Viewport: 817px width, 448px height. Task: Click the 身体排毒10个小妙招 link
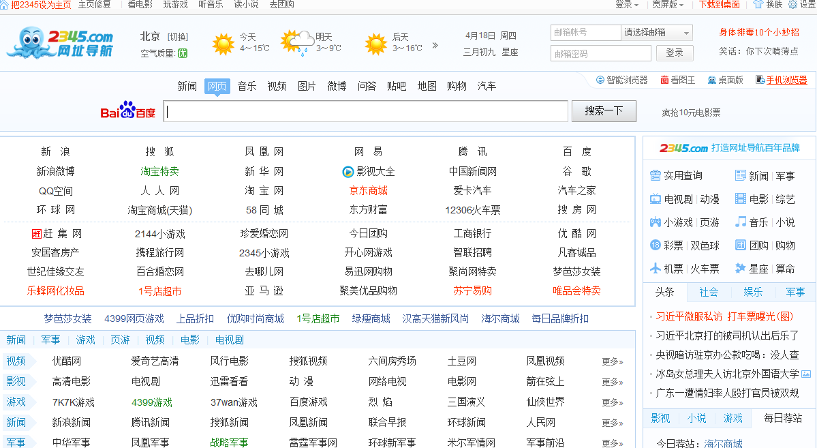click(x=759, y=32)
